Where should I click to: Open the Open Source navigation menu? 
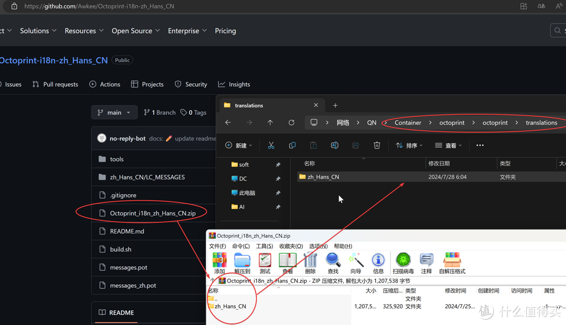tap(136, 31)
